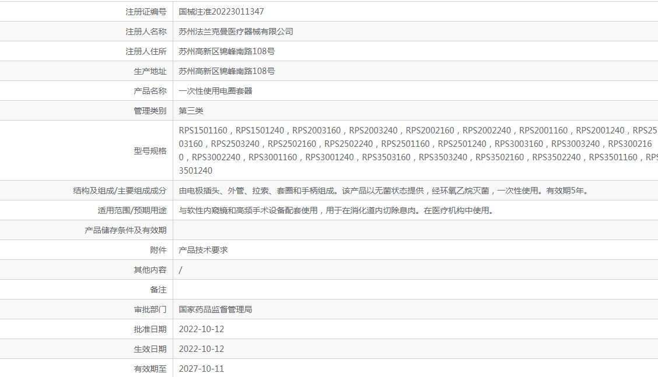Click registration number 国械注准20223011347
Screen dimensions: 658x377
coord(217,12)
